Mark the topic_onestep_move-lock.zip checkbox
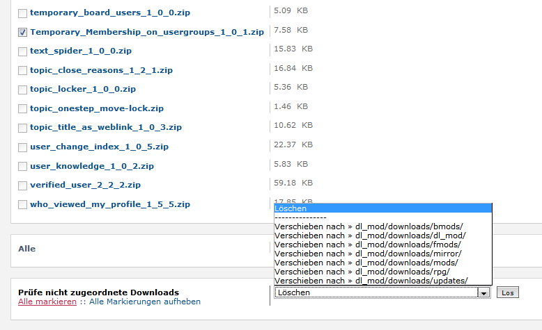 (23, 109)
